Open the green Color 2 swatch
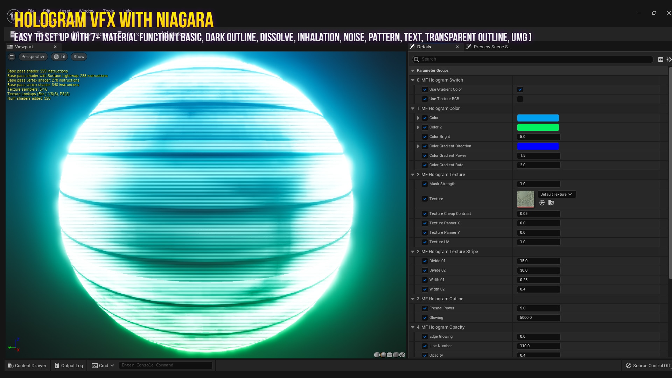This screenshot has height=378, width=672. tap(538, 127)
